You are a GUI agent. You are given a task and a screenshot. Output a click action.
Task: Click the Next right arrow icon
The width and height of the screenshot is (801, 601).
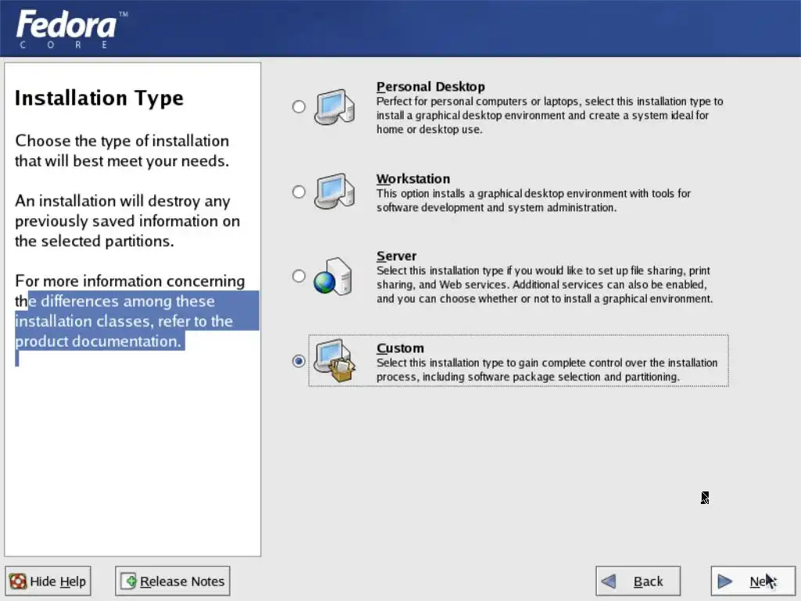coord(724,581)
